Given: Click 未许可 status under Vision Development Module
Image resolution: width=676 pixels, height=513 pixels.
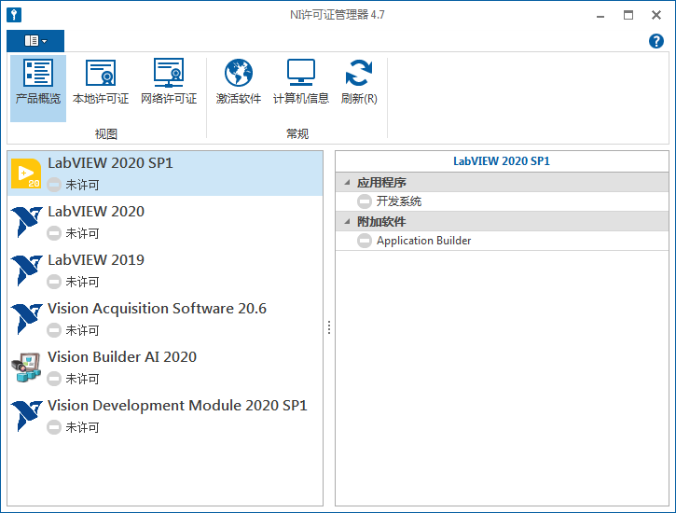Looking at the screenshot, I should pyautogui.click(x=82, y=427).
